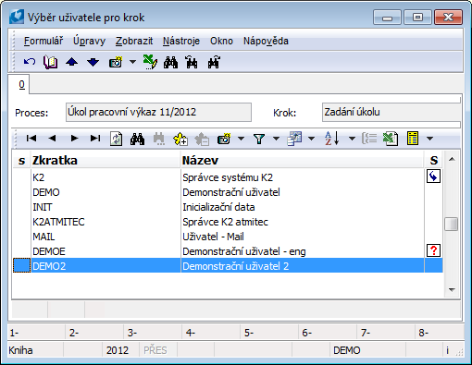Screen dimensions: 472x365
Task: Jump to last record arrow icon
Action: [x=95, y=139]
